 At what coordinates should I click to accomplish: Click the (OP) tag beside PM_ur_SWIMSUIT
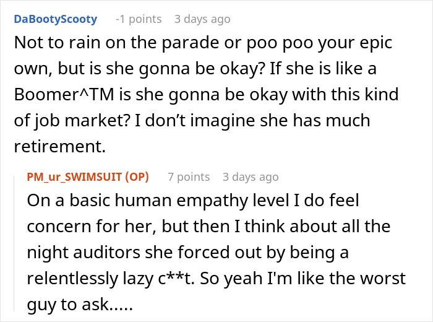click(137, 177)
